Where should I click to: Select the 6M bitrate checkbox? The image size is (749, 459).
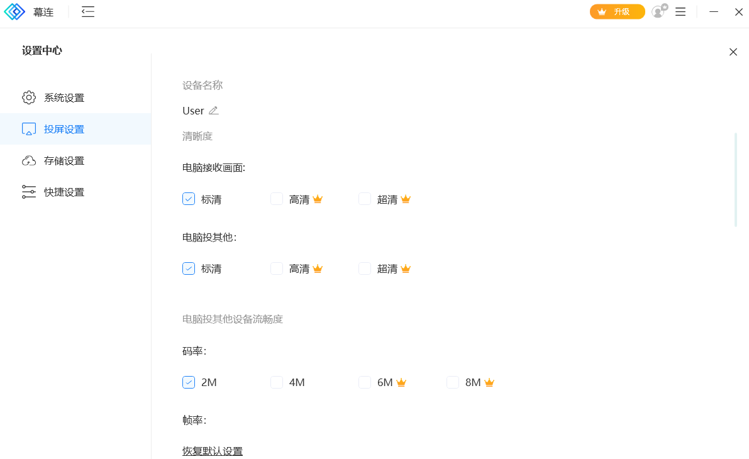[x=365, y=382]
